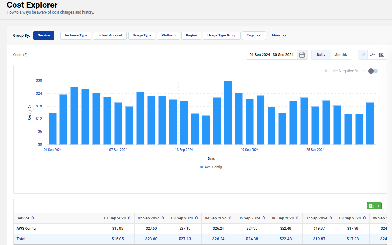
Task: Toggle AWS Config legend series
Action: pyautogui.click(x=211, y=167)
